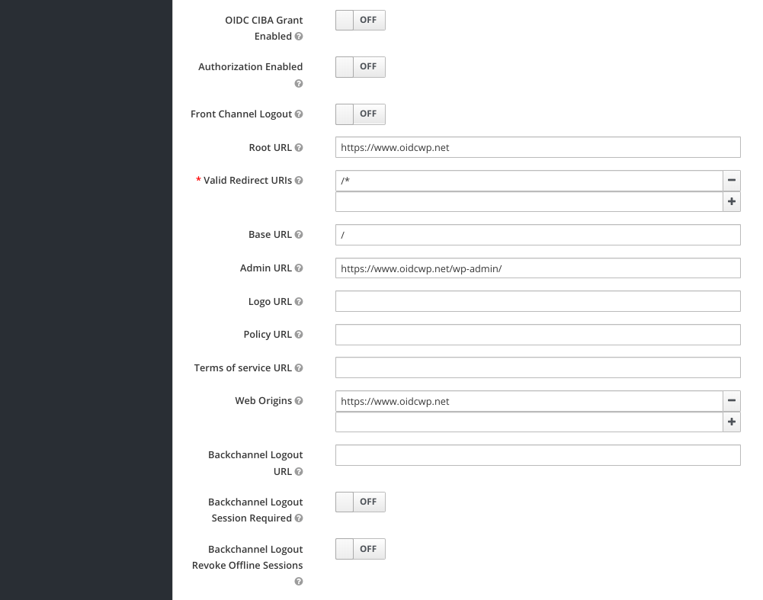Viewport: 763px width, 600px height.
Task: Open help tooltip for OIDC CIBA Grant
Action: [x=299, y=36]
